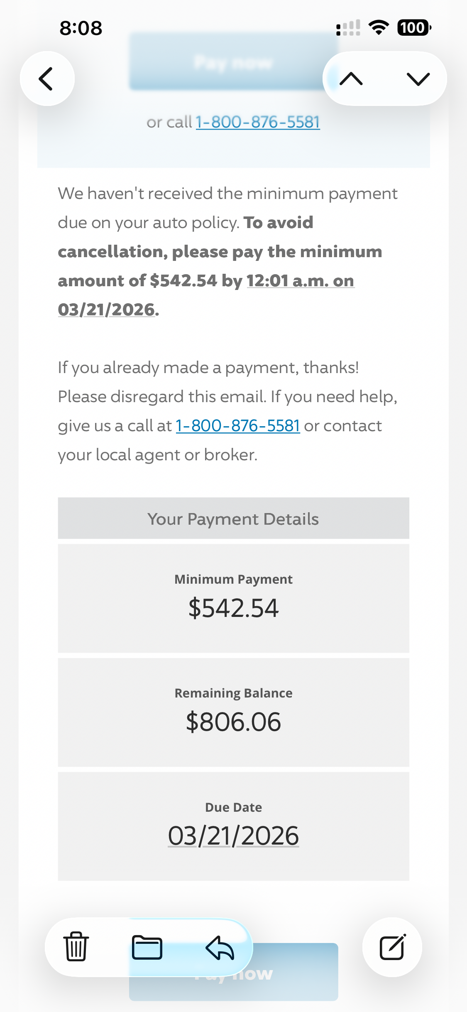Call the number after "or call"
The width and height of the screenshot is (467, 1012).
point(257,122)
